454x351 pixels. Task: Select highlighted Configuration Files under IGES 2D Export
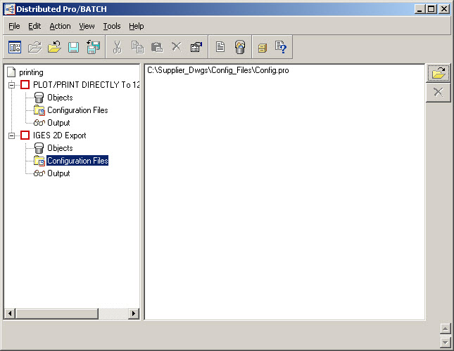[77, 161]
